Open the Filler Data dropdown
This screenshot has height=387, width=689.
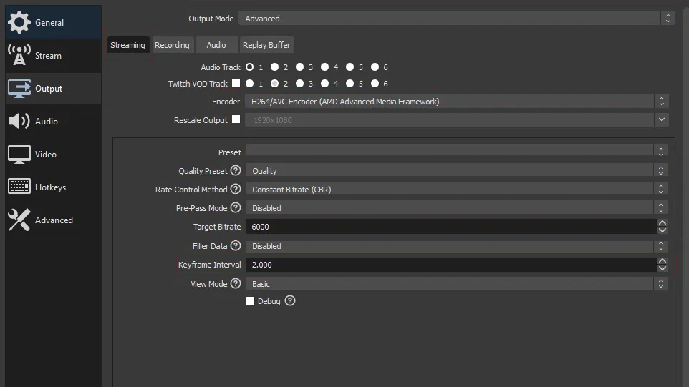pyautogui.click(x=456, y=245)
